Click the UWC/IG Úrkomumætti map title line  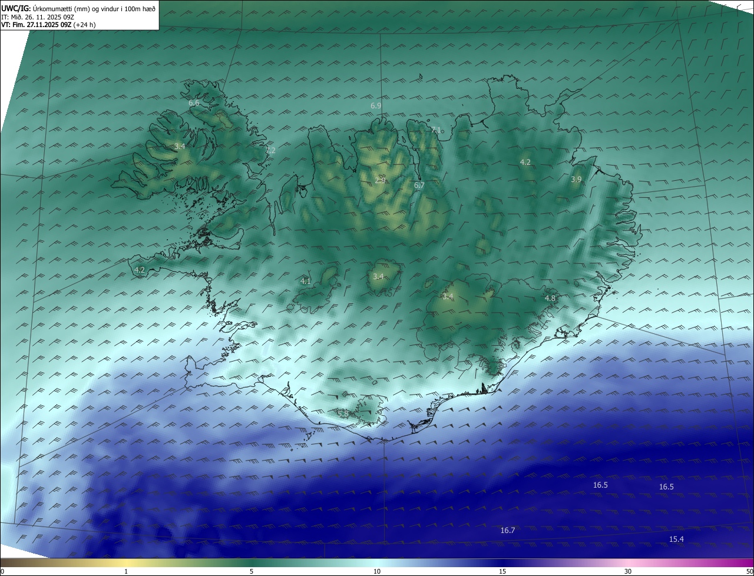point(79,8)
